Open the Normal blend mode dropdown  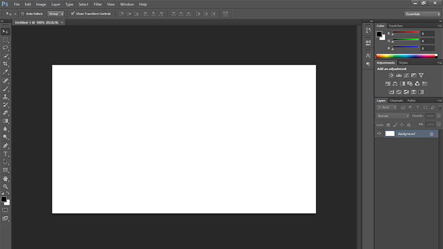392,116
